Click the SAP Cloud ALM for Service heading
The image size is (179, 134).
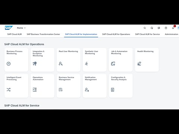22,105
